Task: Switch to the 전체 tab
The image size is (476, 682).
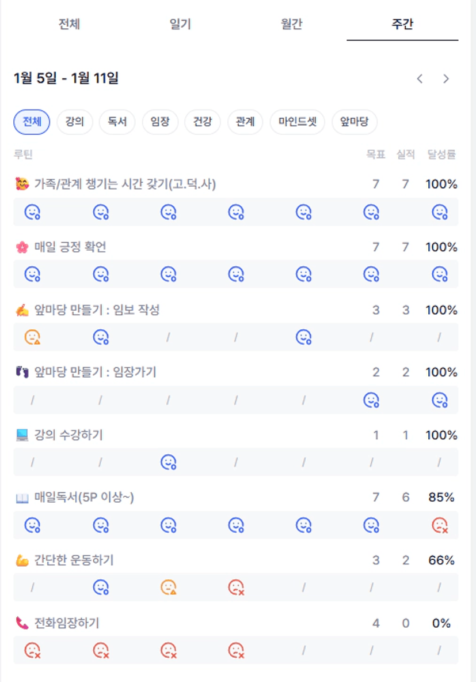Action: (69, 24)
